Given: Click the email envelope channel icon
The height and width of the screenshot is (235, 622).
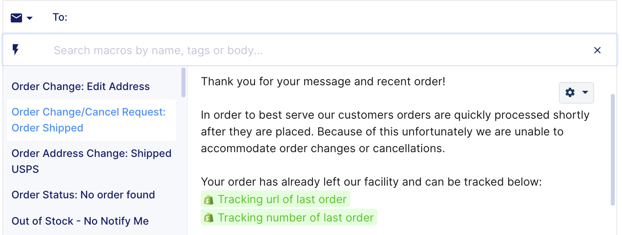Looking at the screenshot, I should pos(16,18).
